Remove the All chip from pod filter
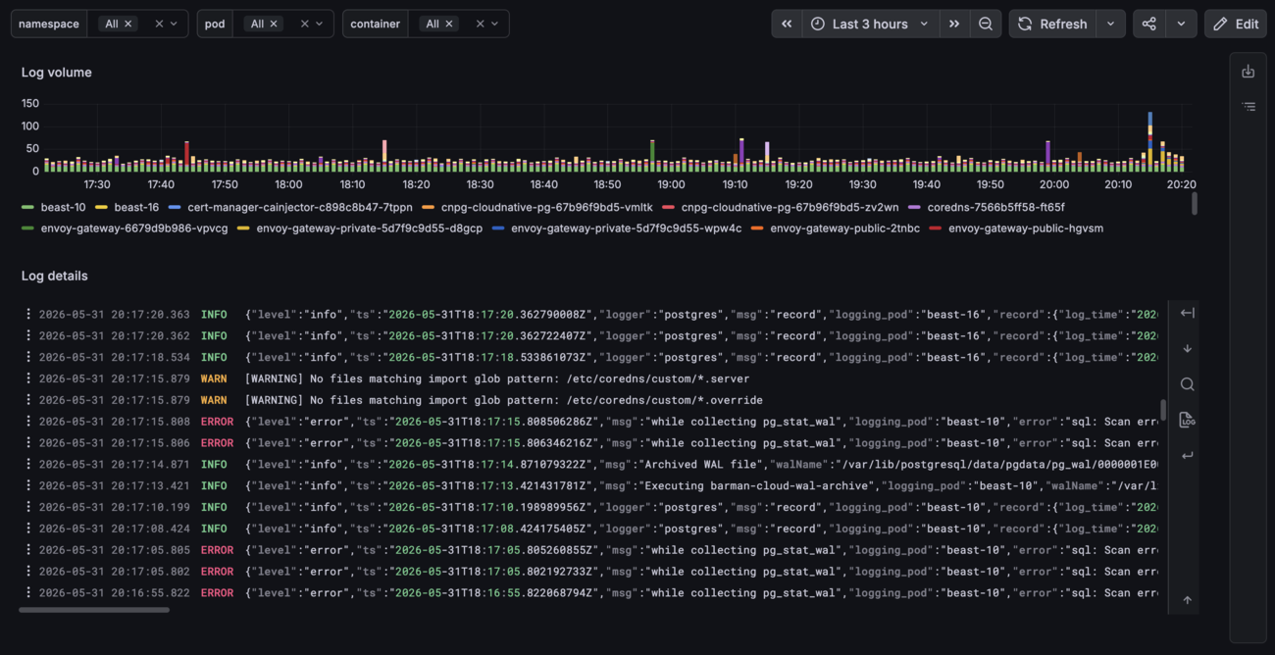 (x=274, y=24)
